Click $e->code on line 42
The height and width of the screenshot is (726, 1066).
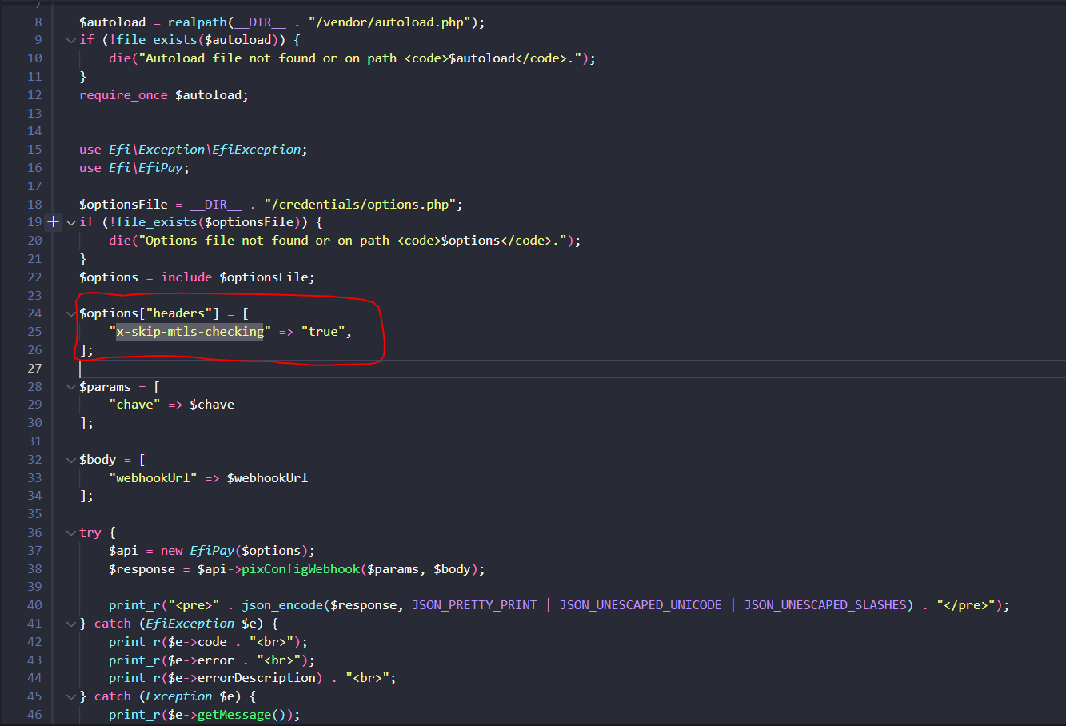click(198, 642)
